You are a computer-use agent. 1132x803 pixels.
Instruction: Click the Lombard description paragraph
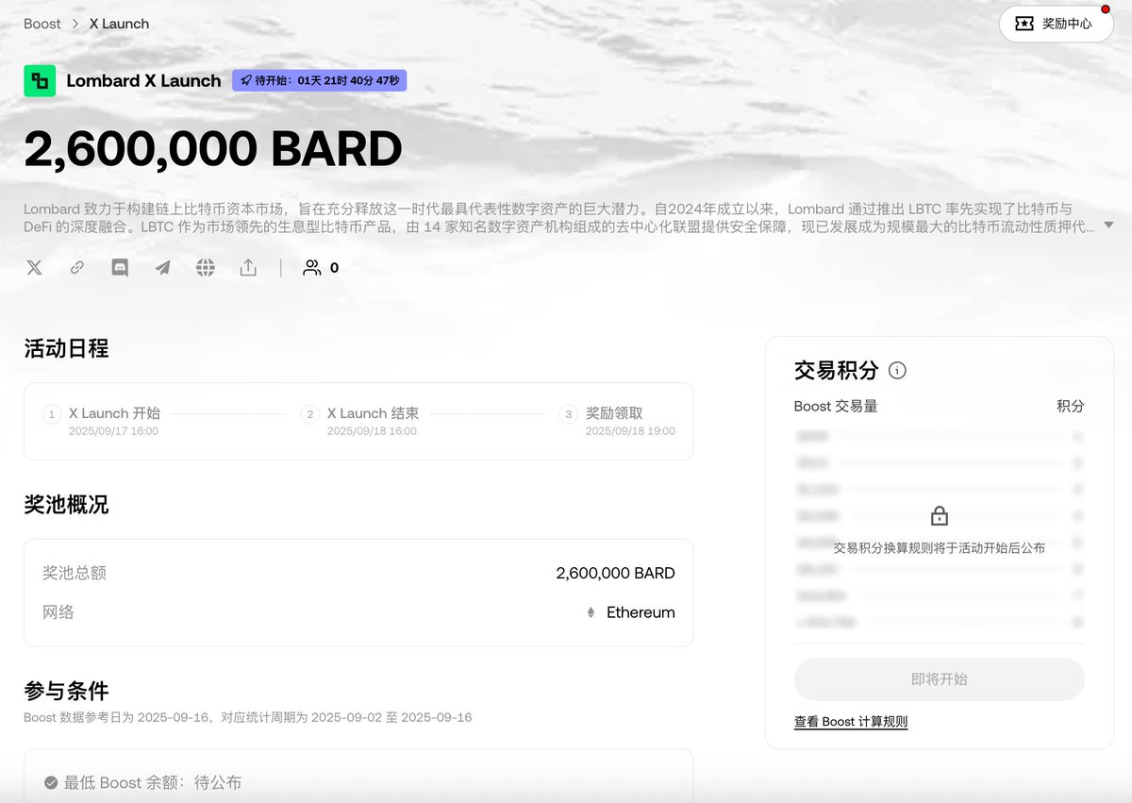pos(558,217)
